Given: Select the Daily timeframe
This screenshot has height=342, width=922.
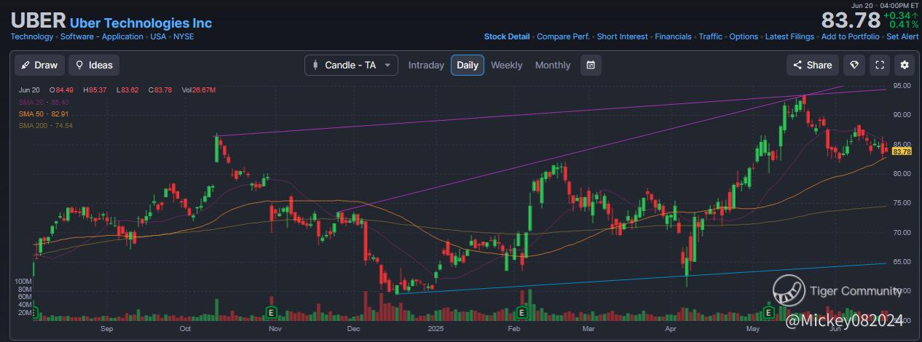Looking at the screenshot, I should [x=468, y=65].
